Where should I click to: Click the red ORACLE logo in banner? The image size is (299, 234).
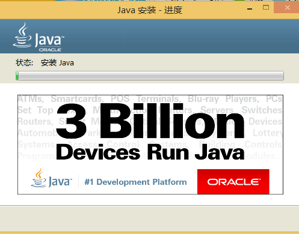[233, 182]
